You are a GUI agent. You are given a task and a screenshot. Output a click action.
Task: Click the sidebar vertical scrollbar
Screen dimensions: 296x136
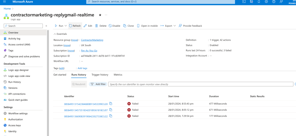coord(48,83)
